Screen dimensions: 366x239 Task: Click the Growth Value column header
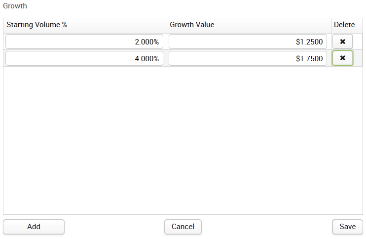(x=249, y=25)
